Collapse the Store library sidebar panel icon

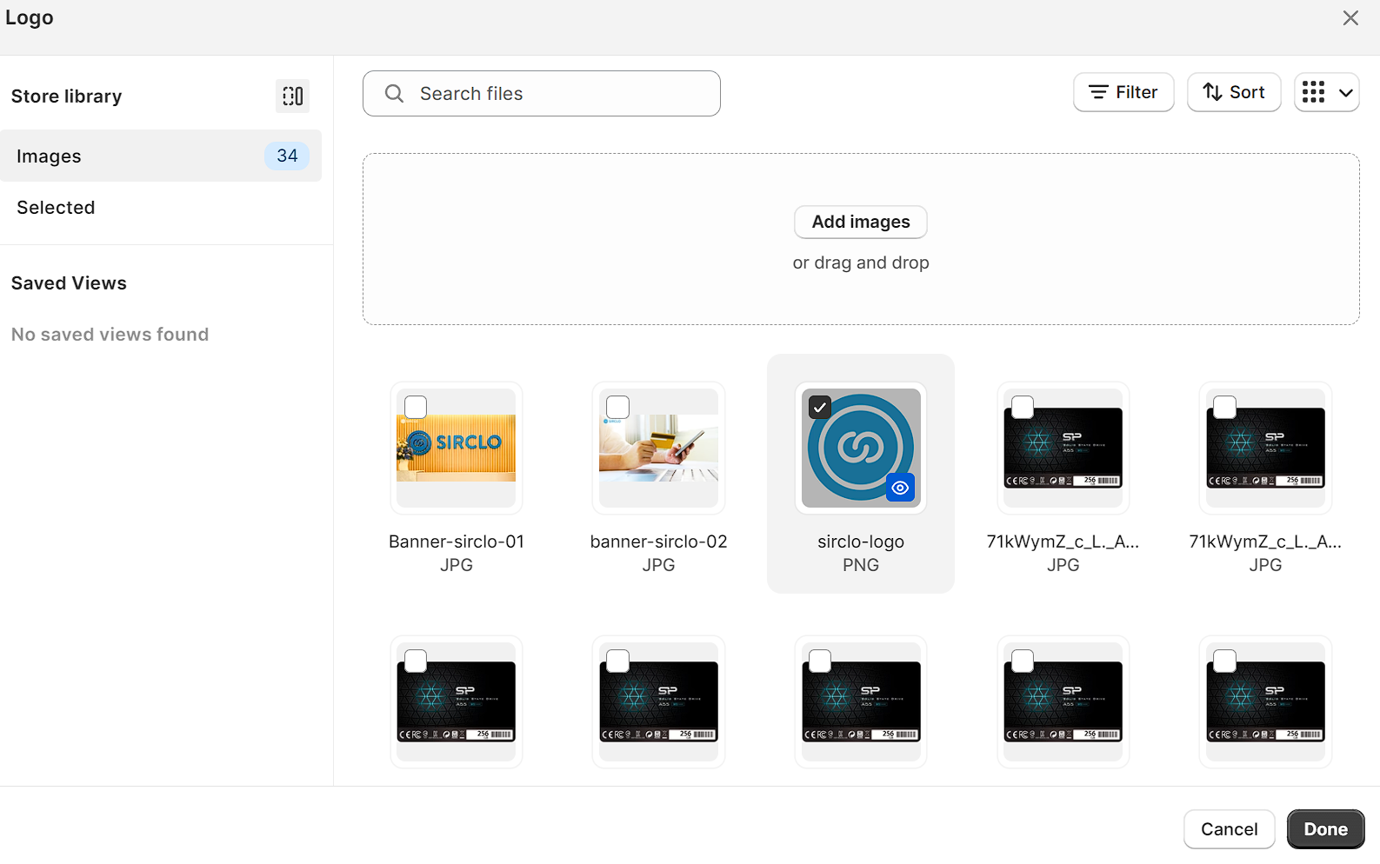click(292, 96)
